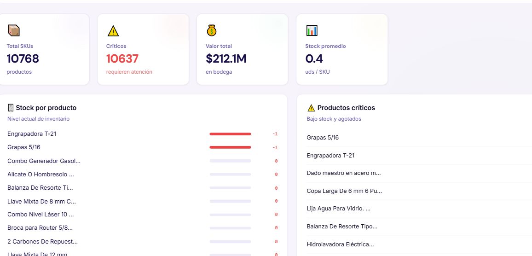Click the warning icon beside Productos críticos

[x=311, y=108]
